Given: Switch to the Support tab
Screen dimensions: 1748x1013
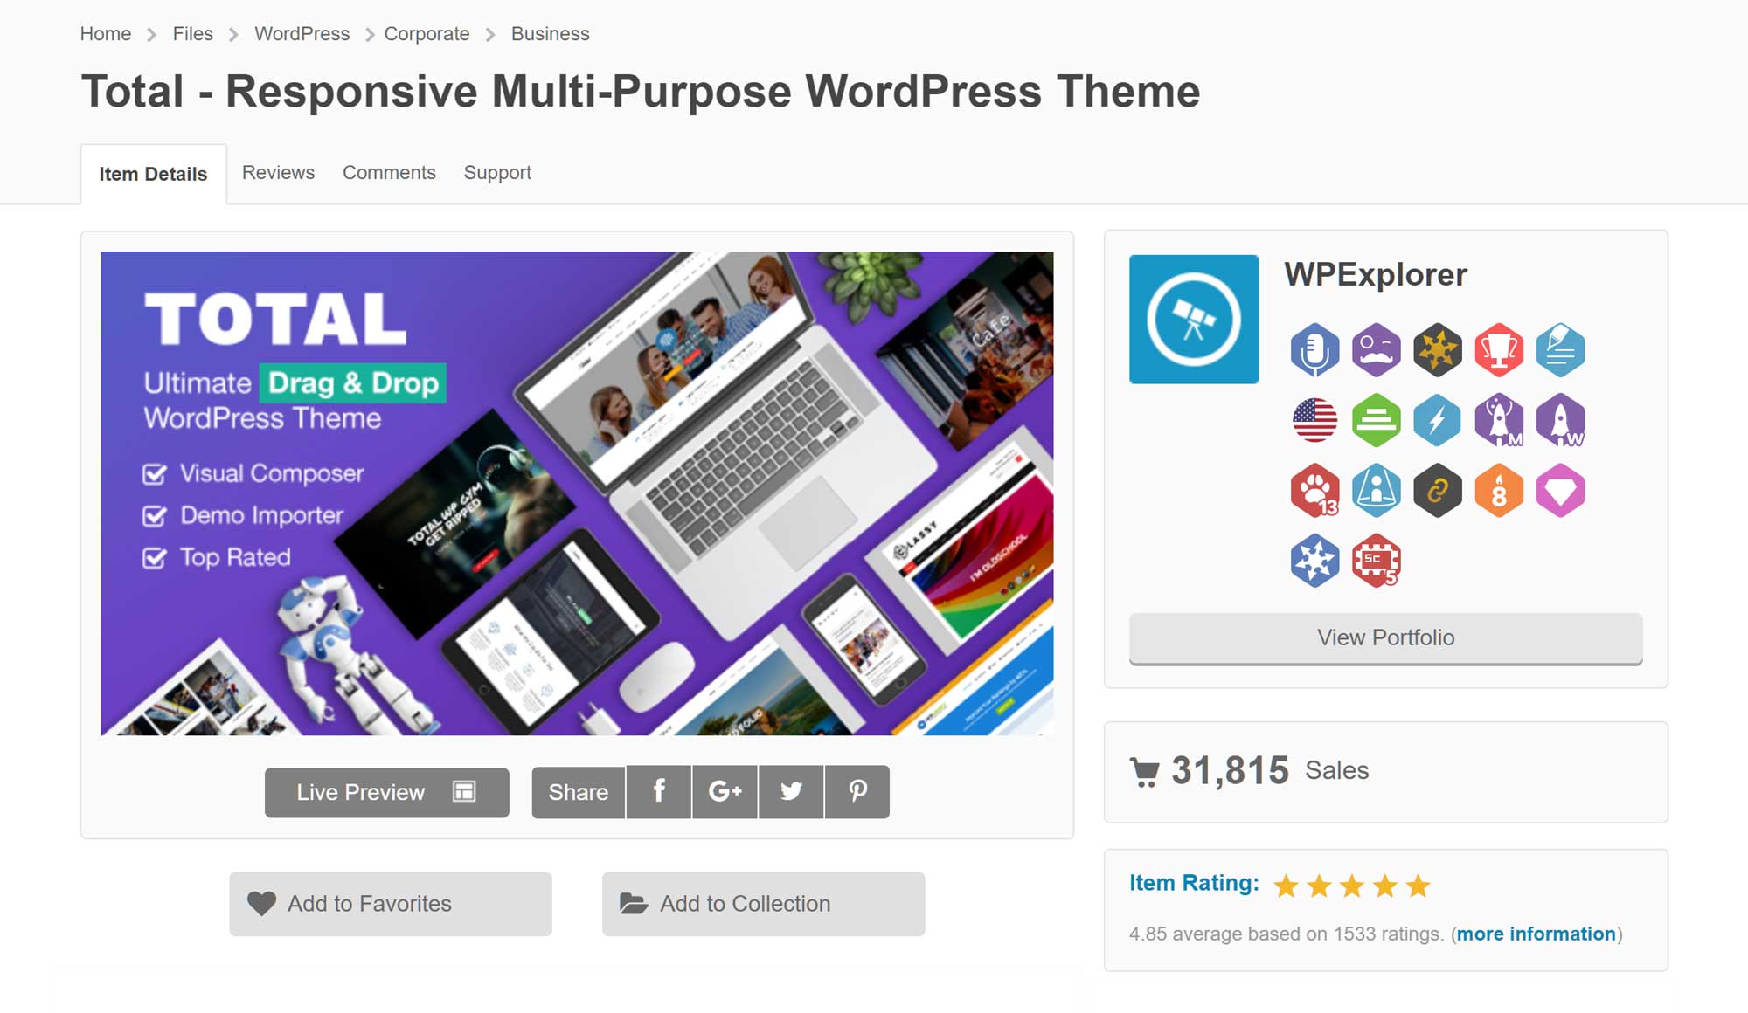Looking at the screenshot, I should 497,173.
